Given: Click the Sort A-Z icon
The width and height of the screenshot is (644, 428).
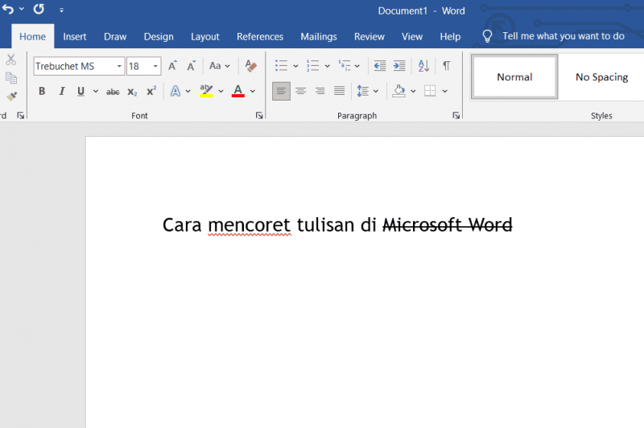Looking at the screenshot, I should (423, 66).
